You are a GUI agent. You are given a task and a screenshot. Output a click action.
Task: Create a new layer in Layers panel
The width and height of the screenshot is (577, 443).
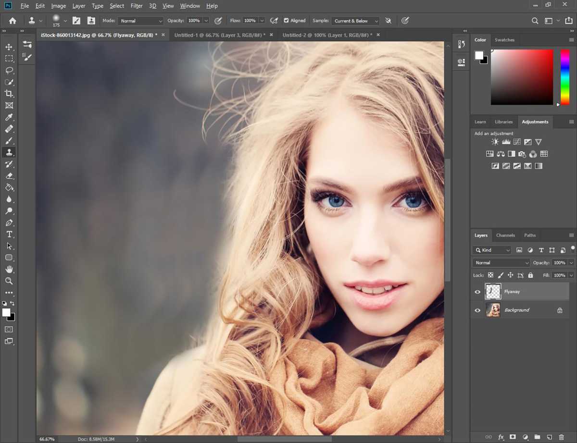[550, 437]
